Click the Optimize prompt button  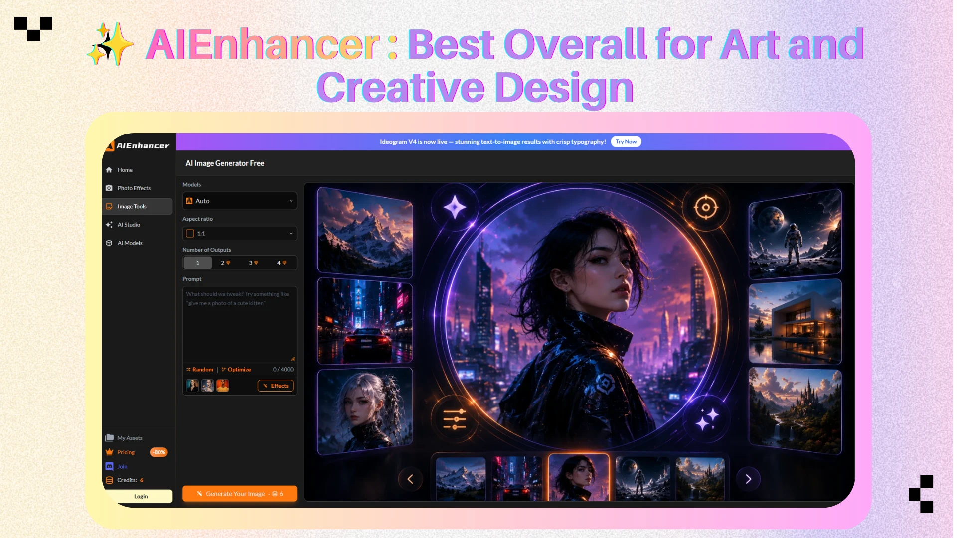[x=236, y=370]
